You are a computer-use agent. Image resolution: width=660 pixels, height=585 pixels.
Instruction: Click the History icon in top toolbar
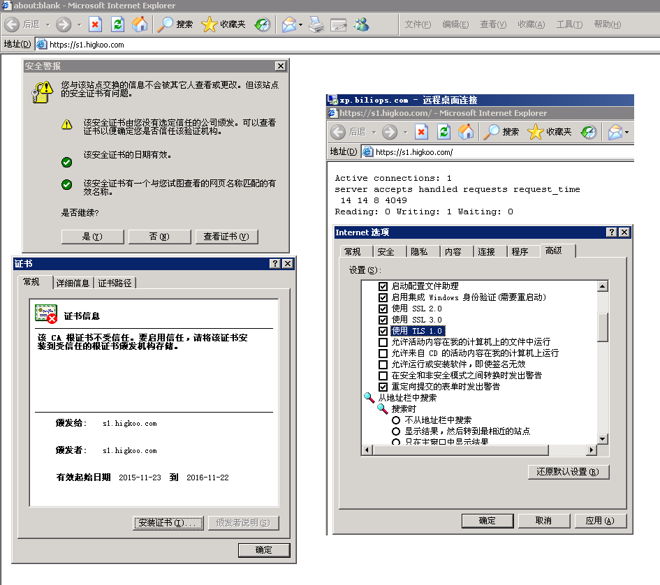[x=263, y=24]
